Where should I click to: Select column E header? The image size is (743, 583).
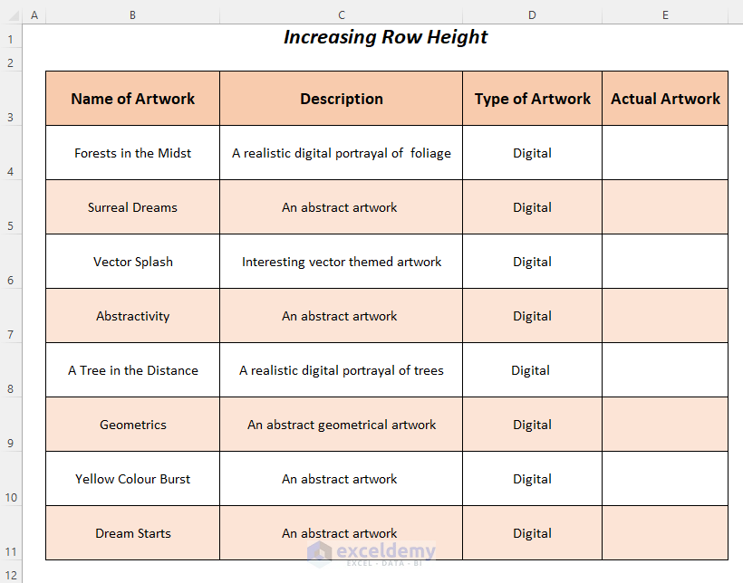665,14
